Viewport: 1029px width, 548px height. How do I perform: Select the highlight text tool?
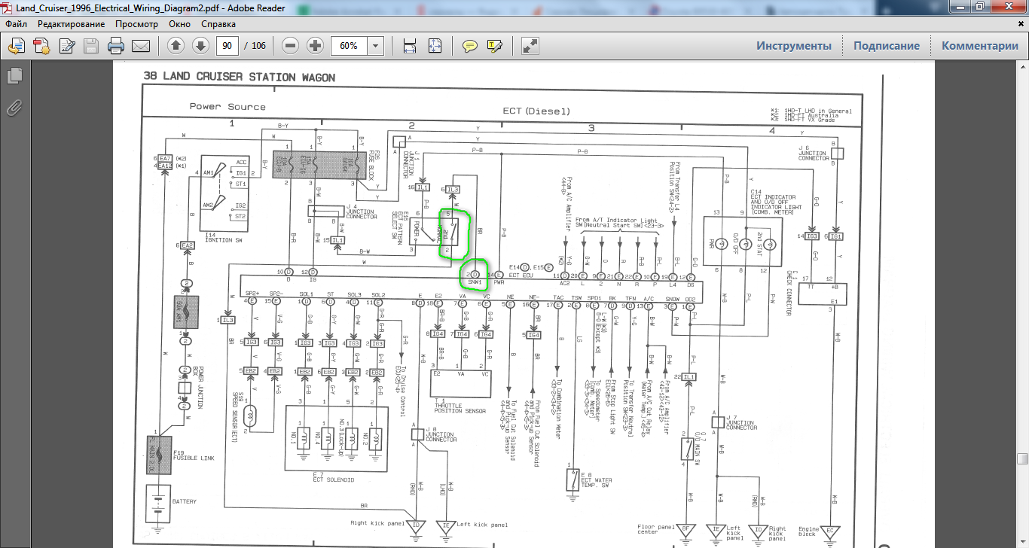[495, 46]
